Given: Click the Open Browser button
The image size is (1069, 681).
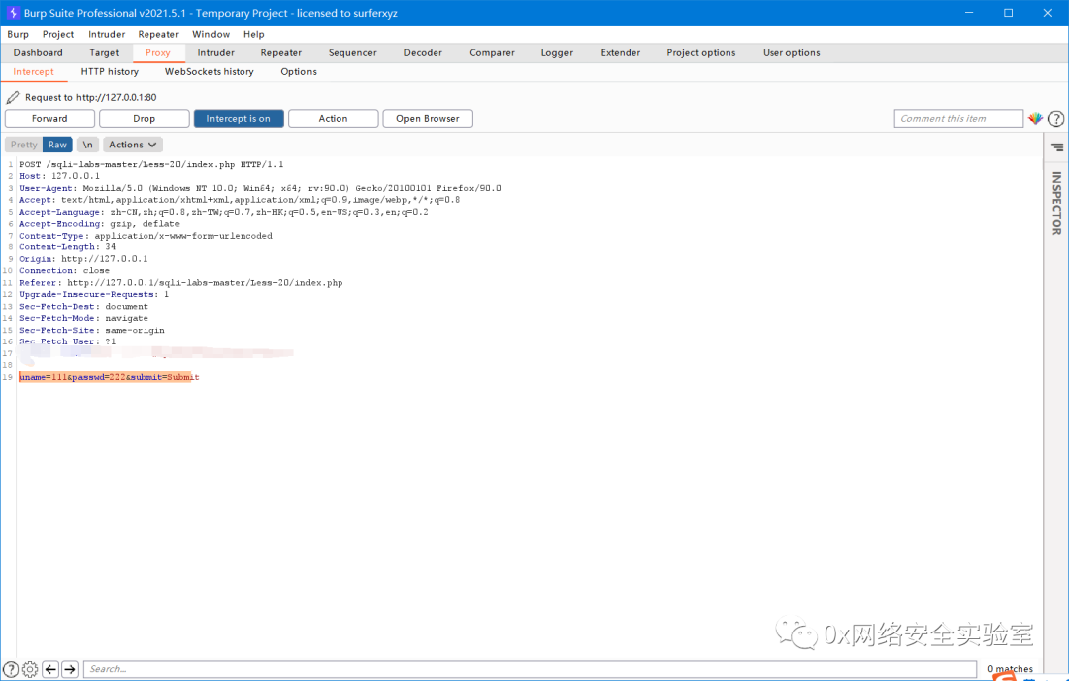Looking at the screenshot, I should tap(428, 119).
